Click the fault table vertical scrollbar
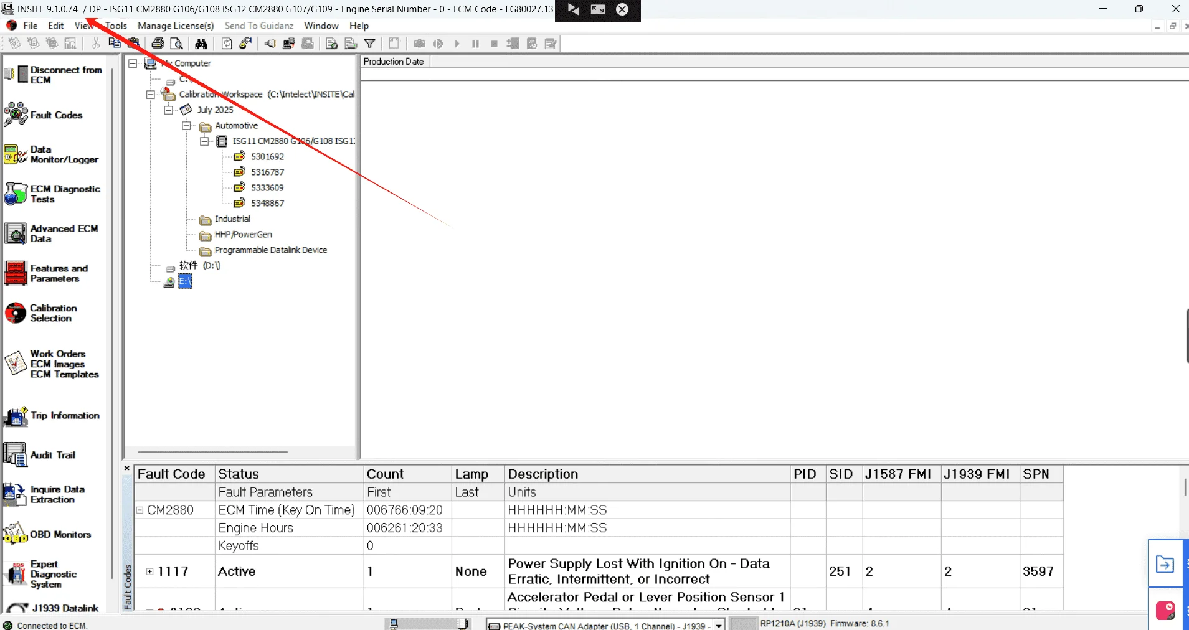 (x=1185, y=486)
